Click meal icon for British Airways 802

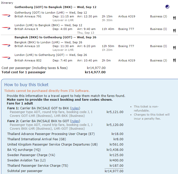pos(174,60)
